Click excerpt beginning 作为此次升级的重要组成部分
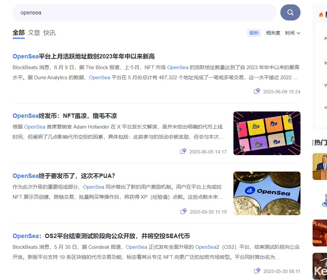Viewport: 327px width, 280px height. point(118,192)
